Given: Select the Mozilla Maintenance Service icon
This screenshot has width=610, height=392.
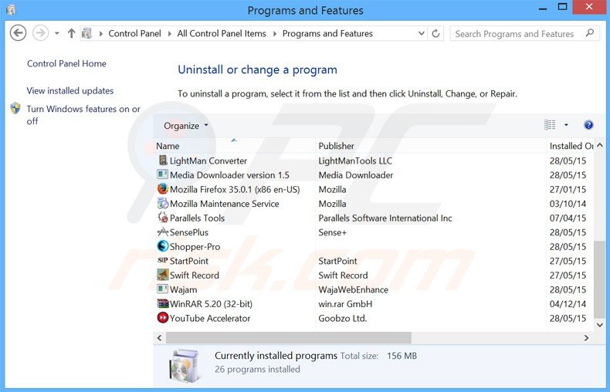Looking at the screenshot, I should 163,204.
